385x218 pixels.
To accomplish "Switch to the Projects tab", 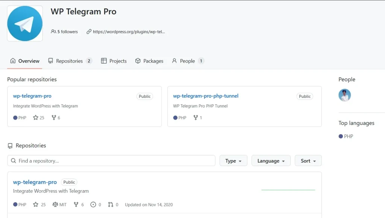I will tap(114, 61).
